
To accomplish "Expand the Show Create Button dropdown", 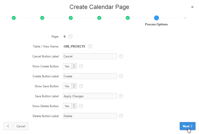I will (x=70, y=66).
